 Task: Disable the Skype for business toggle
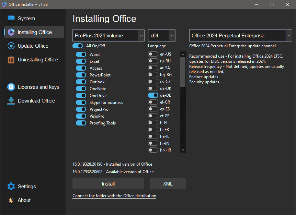[x=81, y=103]
